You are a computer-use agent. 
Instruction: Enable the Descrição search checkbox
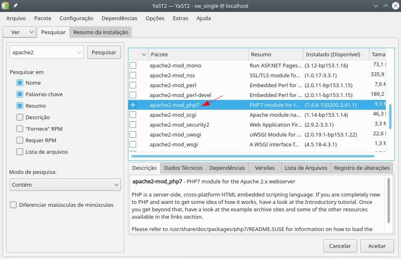click(x=20, y=117)
